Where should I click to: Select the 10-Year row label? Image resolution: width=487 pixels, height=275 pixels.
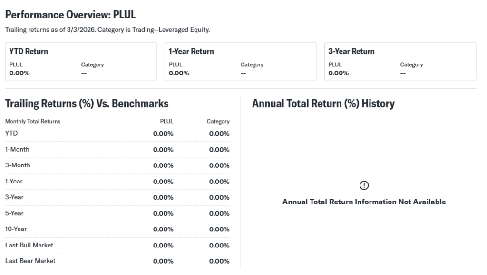pos(16,229)
